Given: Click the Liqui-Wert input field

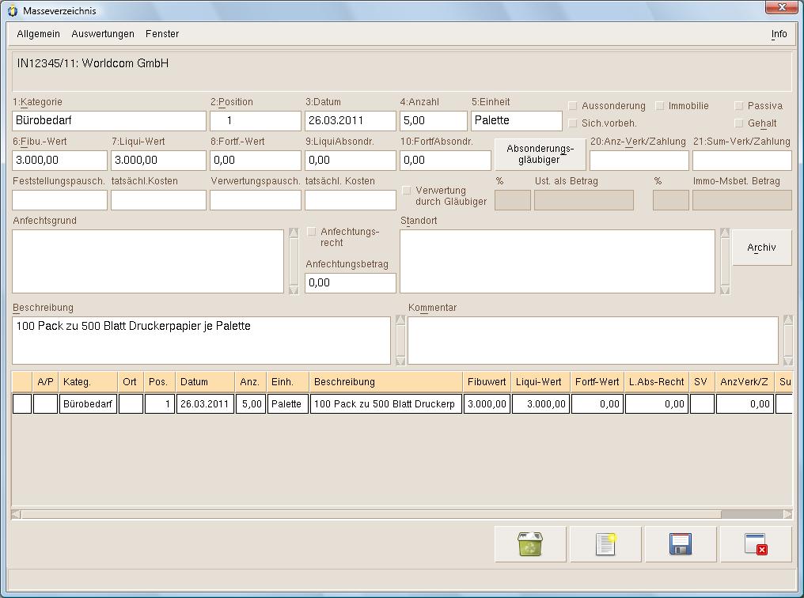Looking at the screenshot, I should tap(158, 161).
